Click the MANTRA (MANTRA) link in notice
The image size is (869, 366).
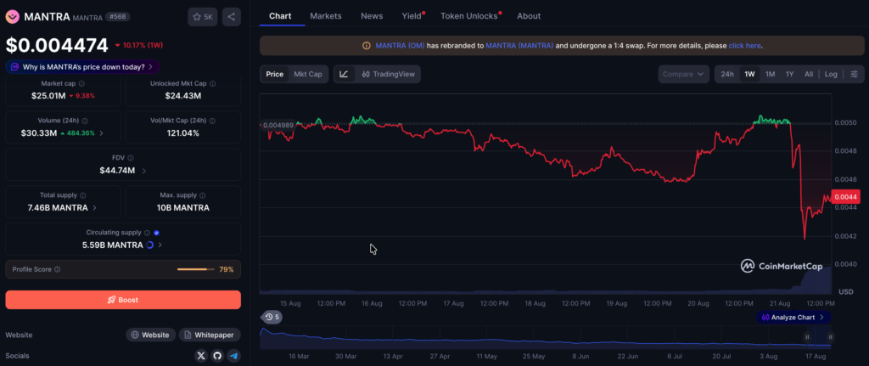tap(519, 46)
